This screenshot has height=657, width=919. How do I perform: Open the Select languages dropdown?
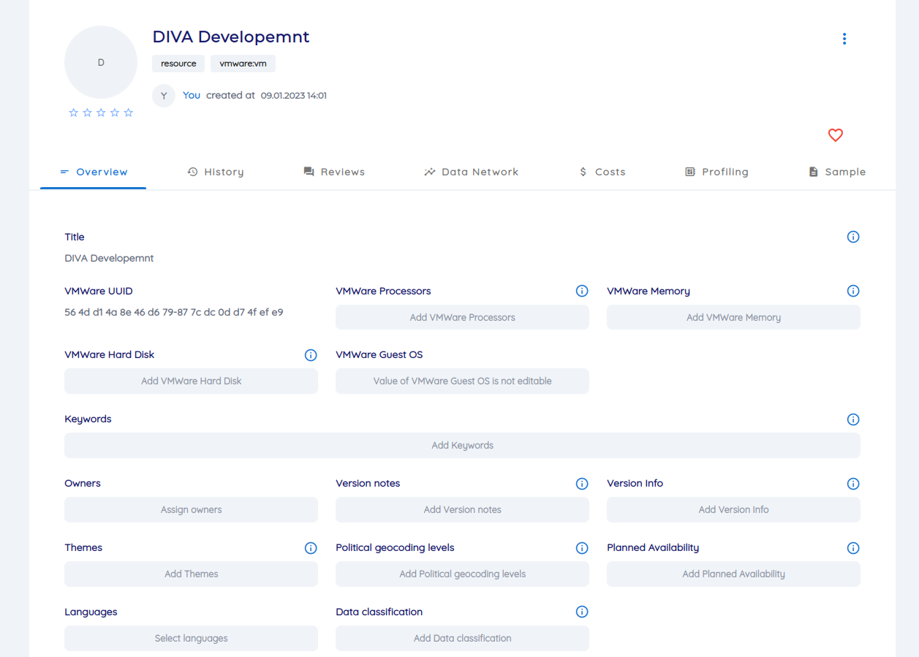tap(191, 638)
